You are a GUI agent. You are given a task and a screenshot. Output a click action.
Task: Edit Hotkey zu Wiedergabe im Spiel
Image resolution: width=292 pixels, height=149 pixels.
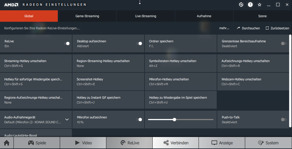tap(181, 100)
